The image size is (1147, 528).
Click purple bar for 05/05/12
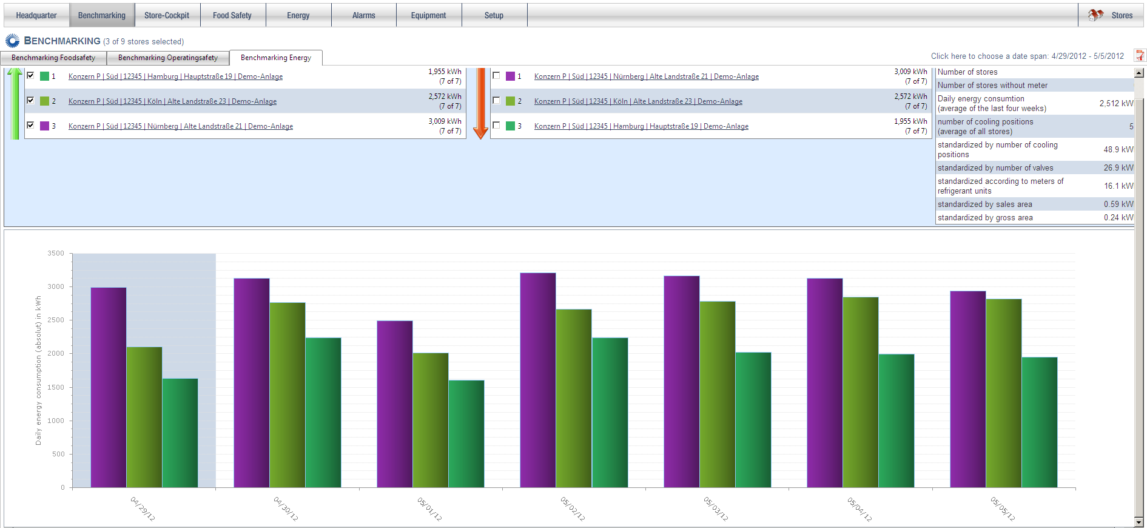point(968,389)
